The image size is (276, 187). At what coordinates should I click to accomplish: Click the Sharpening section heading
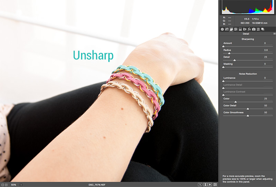click(248, 39)
